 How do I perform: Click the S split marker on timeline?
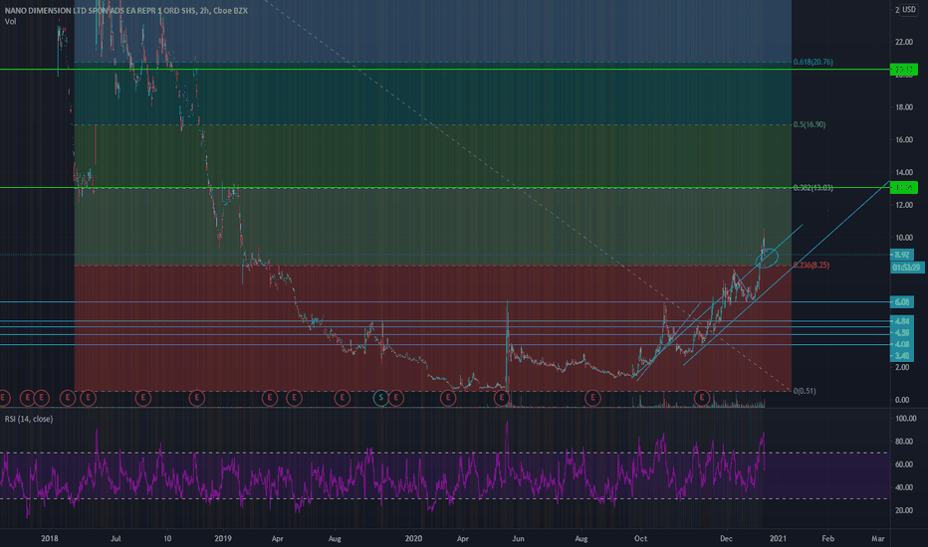pos(381,398)
